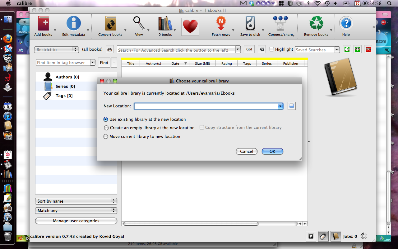Open calibre Help from the toolbar
The height and width of the screenshot is (249, 398).
(x=346, y=24)
